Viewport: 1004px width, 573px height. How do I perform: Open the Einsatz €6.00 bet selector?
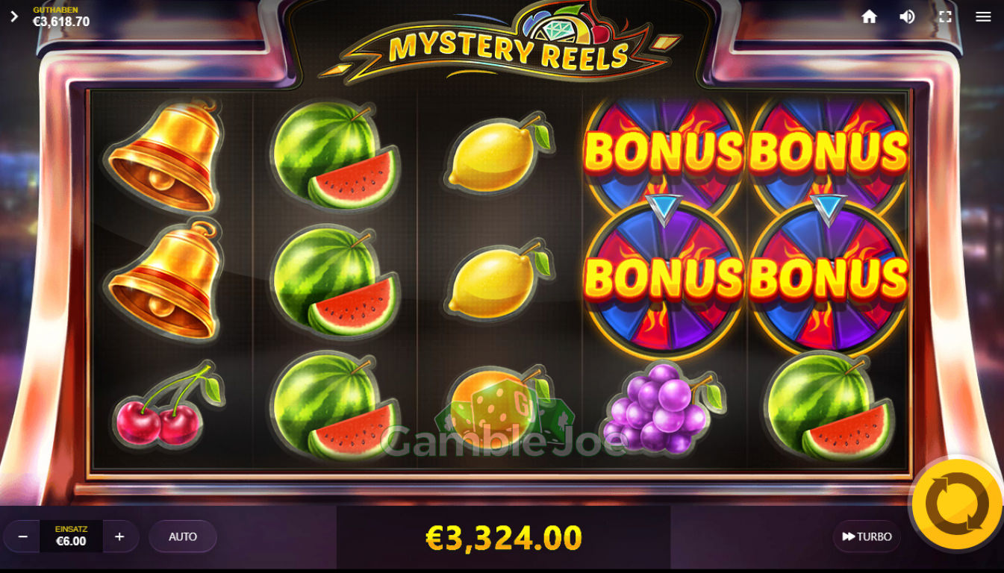pyautogui.click(x=71, y=536)
